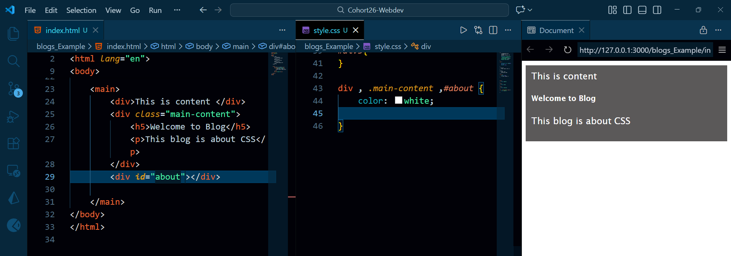Click the triangular prism activity bar icon
731x256 pixels.
(x=13, y=198)
